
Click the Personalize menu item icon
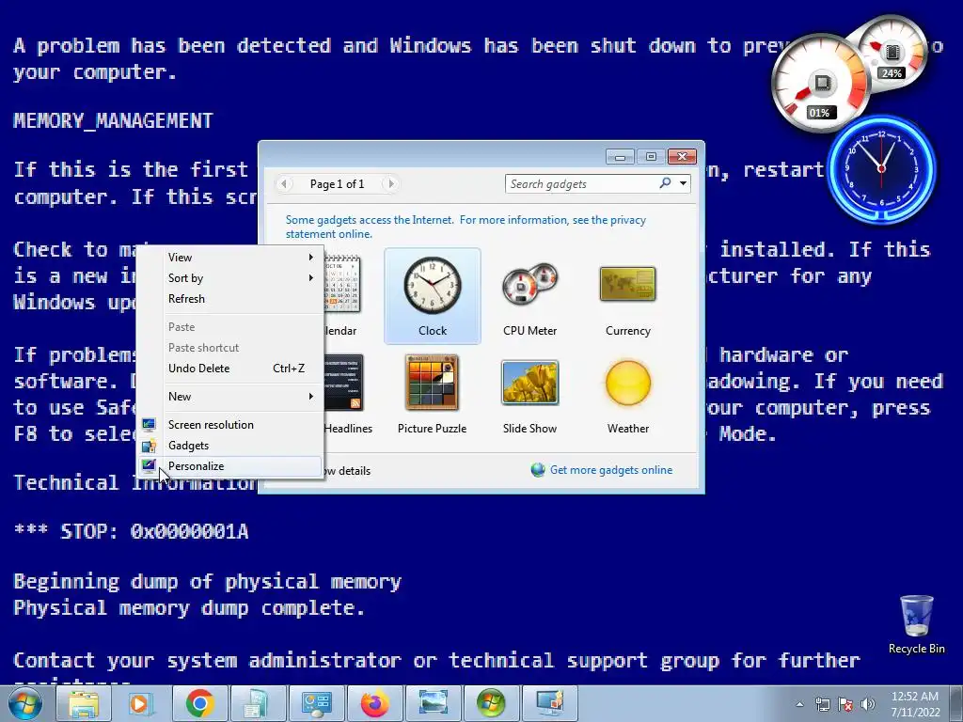pyautogui.click(x=149, y=466)
